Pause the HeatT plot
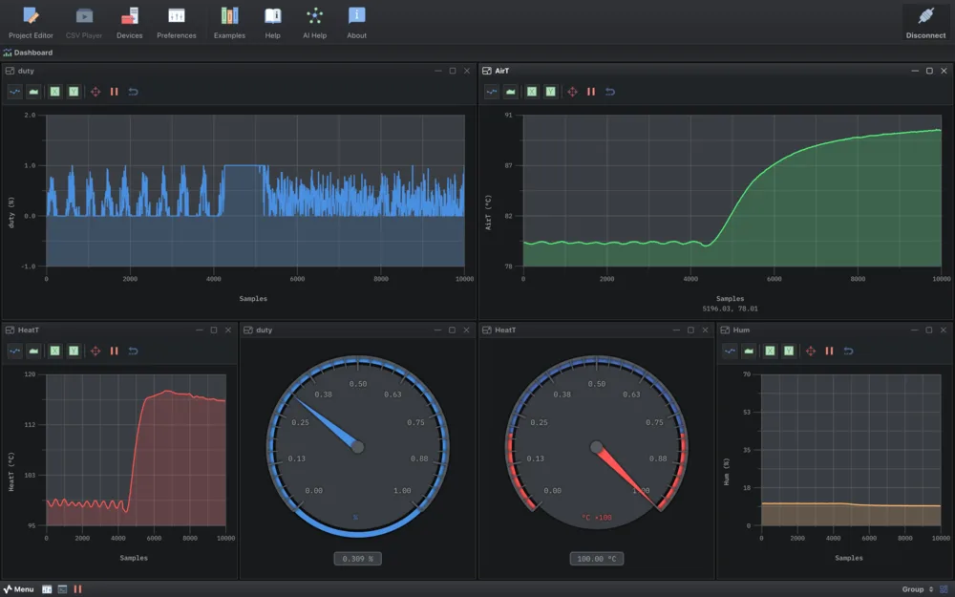Viewport: 955px width, 597px height. (114, 351)
